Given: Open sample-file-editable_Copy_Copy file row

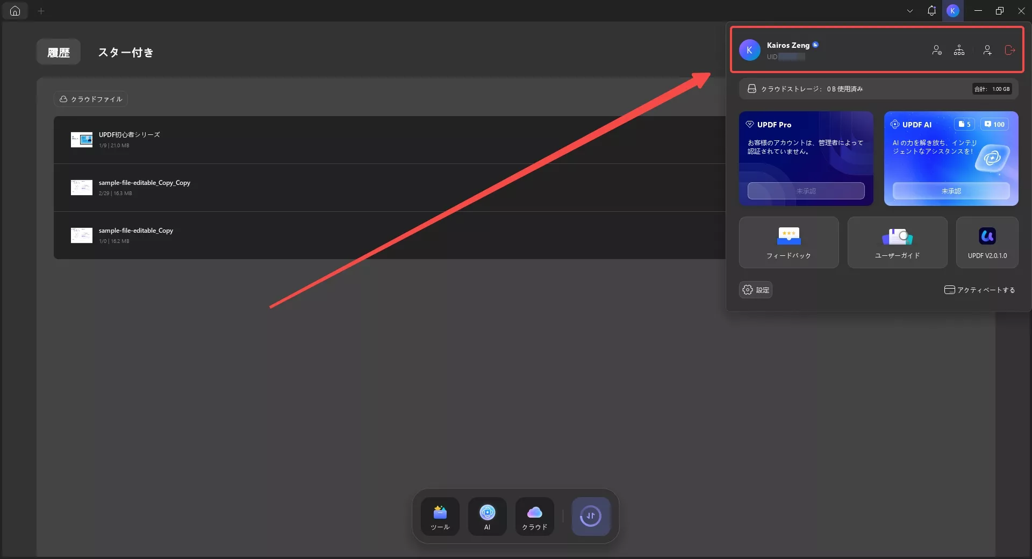Looking at the screenshot, I should (390, 188).
